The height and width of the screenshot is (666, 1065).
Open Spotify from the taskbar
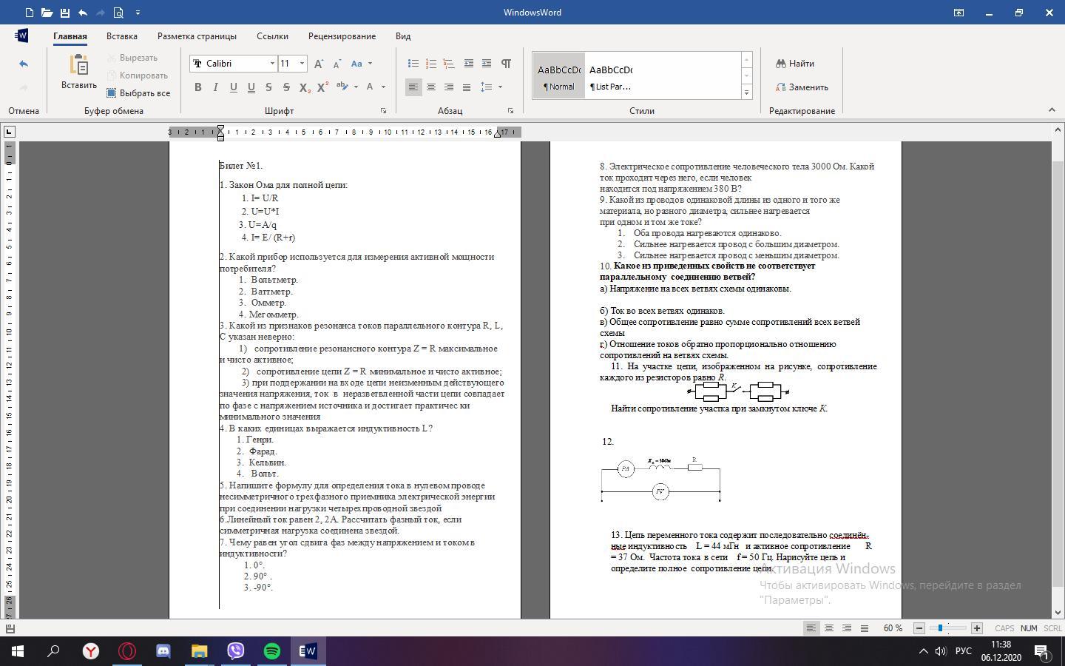(272, 651)
